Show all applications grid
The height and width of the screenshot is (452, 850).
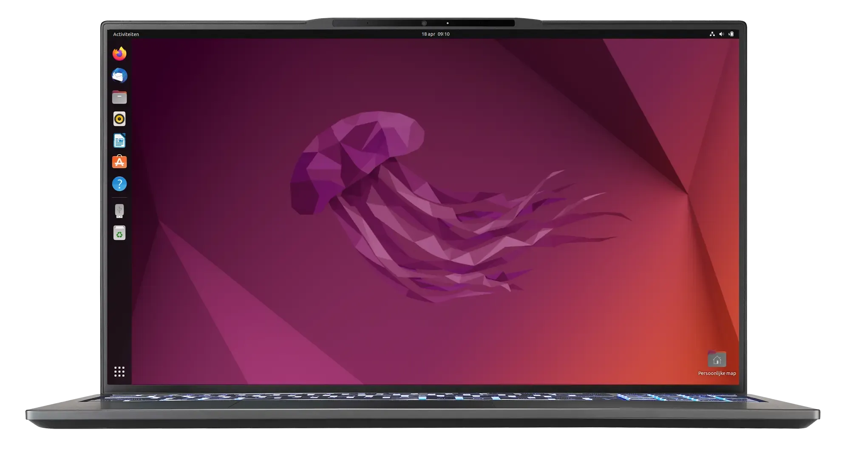click(x=119, y=372)
